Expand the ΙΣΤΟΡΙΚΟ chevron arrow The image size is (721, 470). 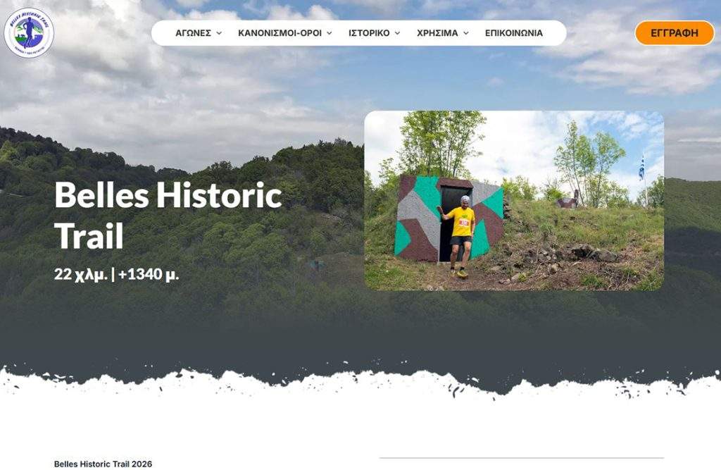coord(397,33)
